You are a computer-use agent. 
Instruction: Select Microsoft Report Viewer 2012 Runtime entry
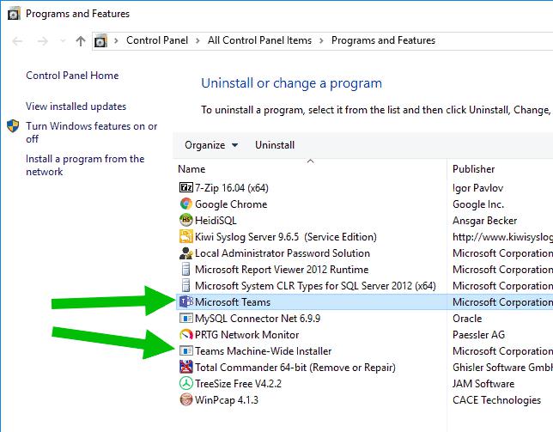(x=282, y=270)
